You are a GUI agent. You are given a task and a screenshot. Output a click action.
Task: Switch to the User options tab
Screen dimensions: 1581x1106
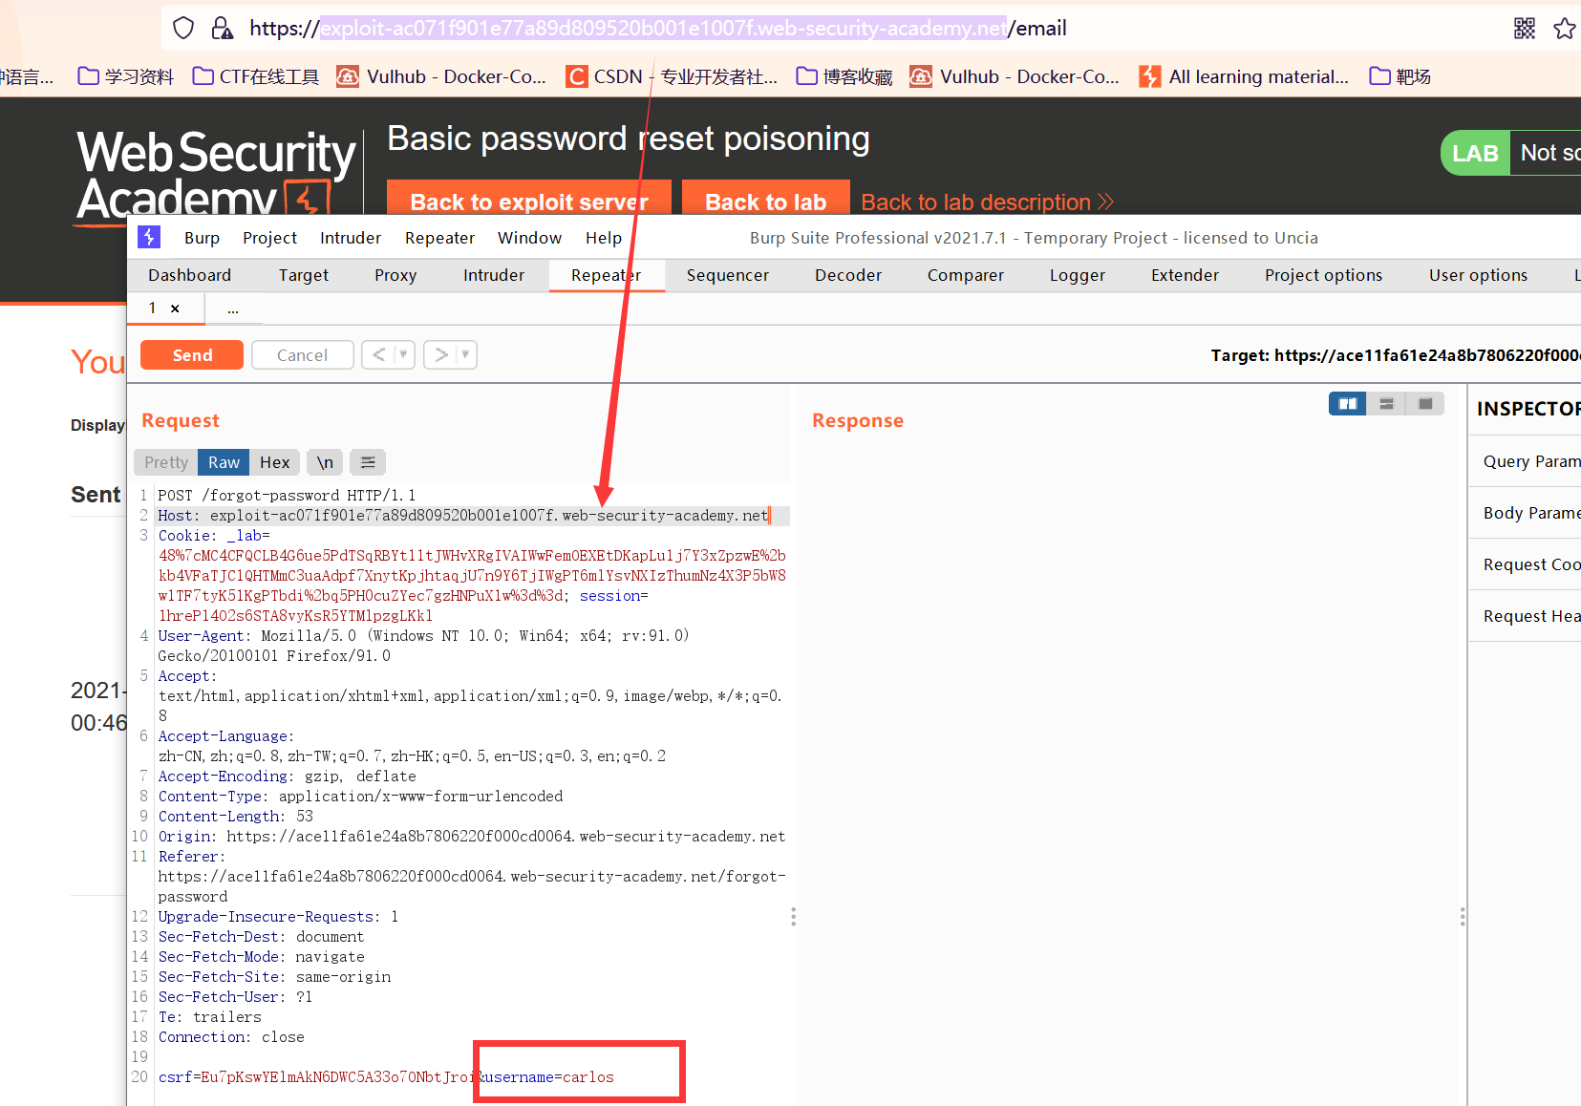[1479, 275]
